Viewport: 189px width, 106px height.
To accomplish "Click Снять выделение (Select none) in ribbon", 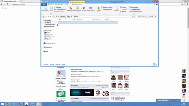I will 135,9.
